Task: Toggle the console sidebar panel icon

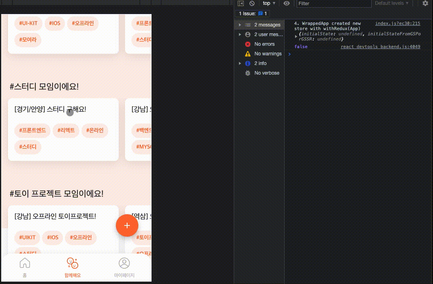Action: pyautogui.click(x=241, y=3)
